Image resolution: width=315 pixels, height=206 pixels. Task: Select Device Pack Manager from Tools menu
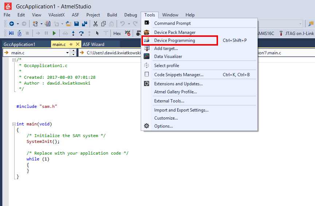199,32
